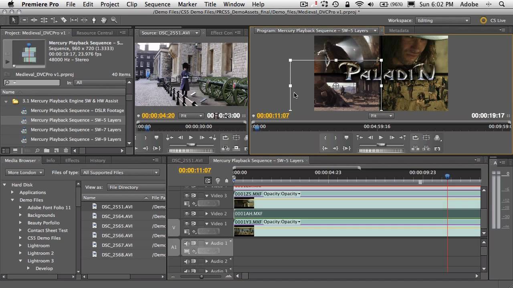The image size is (513, 288).
Task: Collapse the Demo Files folder
Action: click(12, 200)
